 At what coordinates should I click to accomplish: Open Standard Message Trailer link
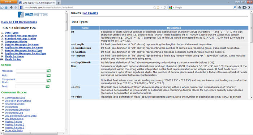tap(21, 39)
